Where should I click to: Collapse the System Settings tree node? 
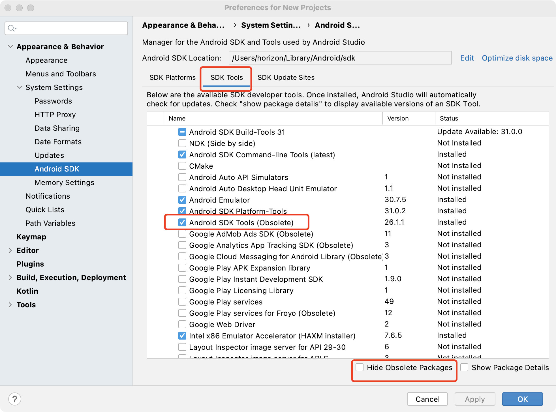(20, 87)
